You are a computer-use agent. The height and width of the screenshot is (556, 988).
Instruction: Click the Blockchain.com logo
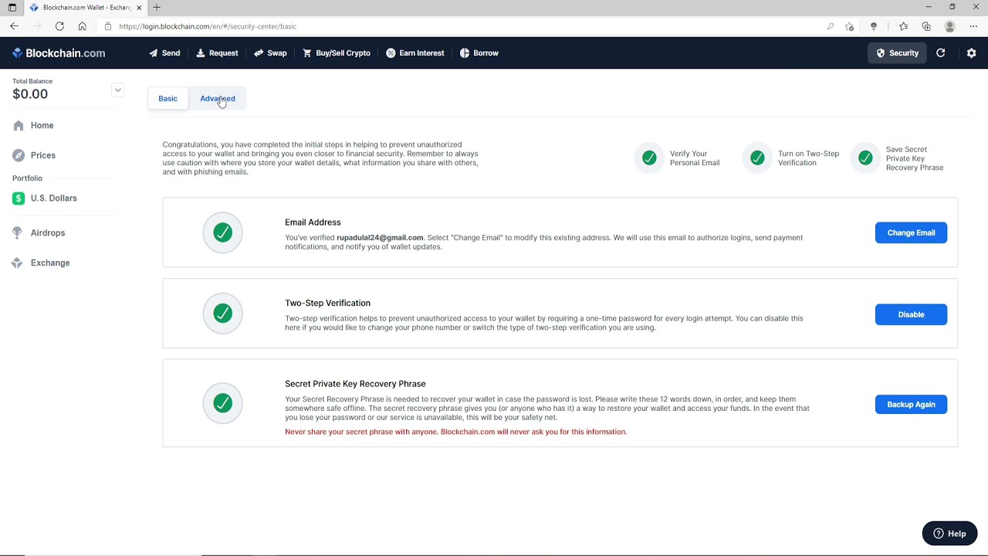click(x=59, y=53)
